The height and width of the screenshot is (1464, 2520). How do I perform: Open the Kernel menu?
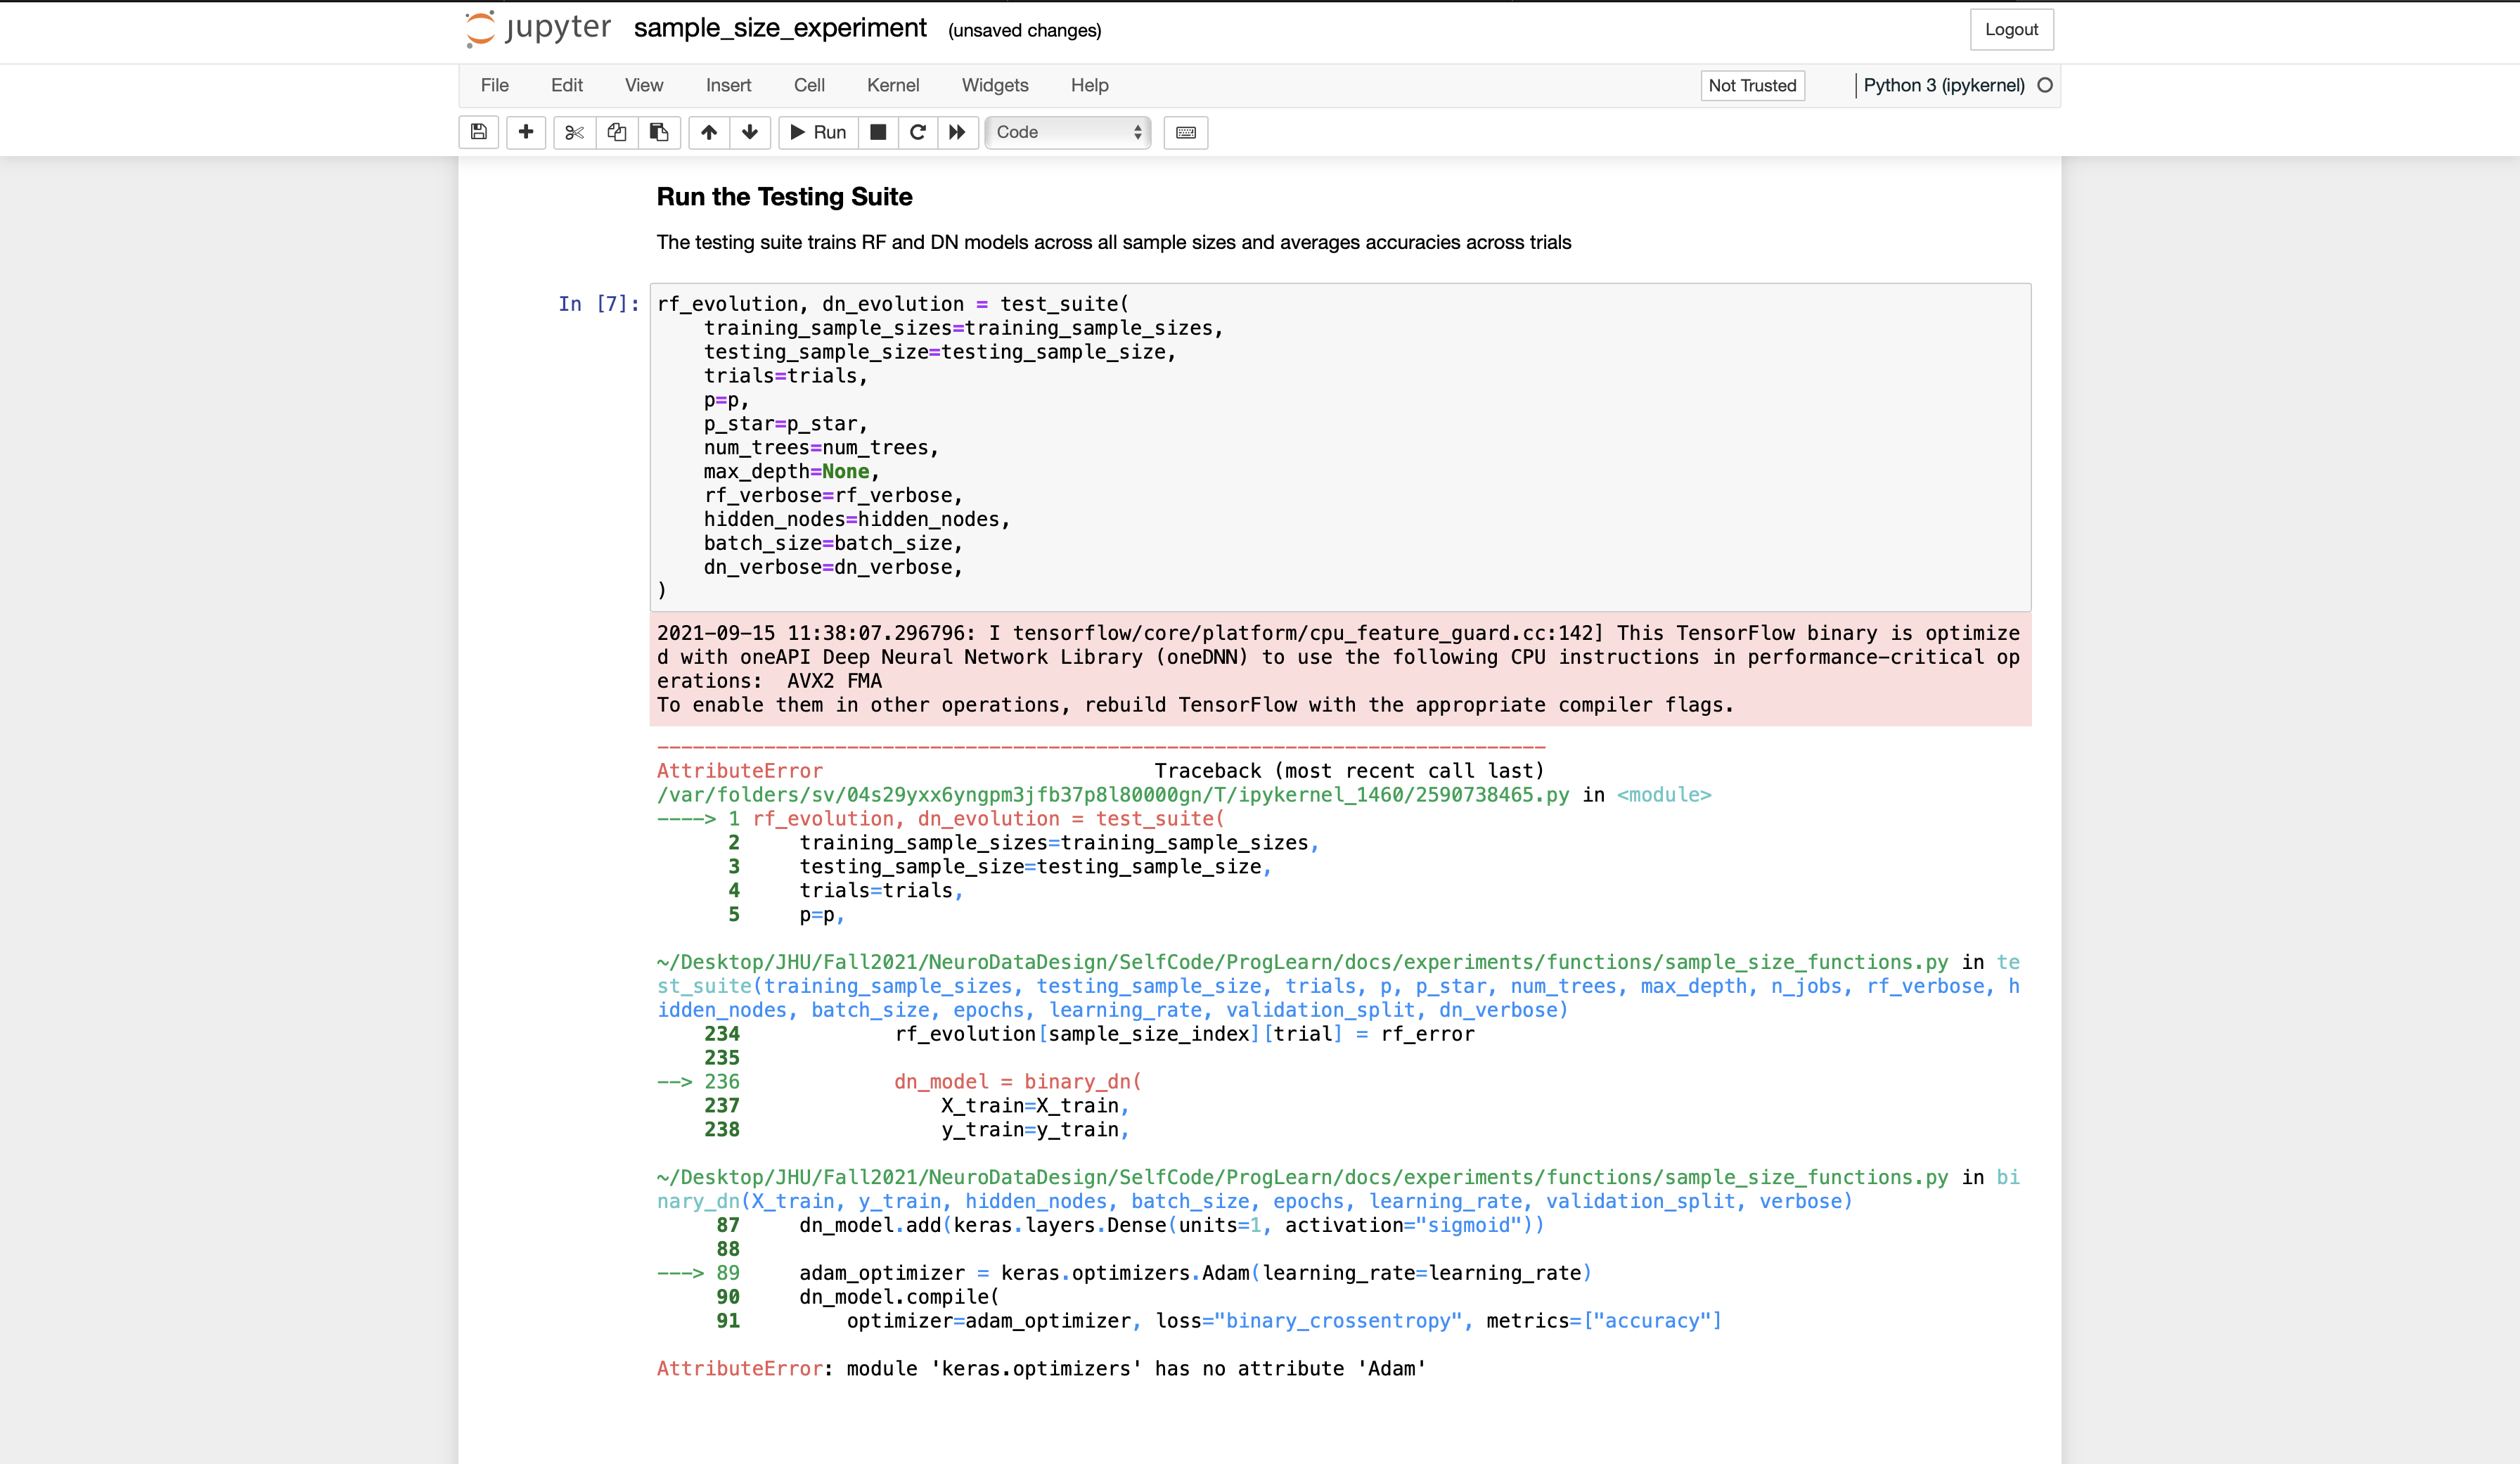(893, 85)
